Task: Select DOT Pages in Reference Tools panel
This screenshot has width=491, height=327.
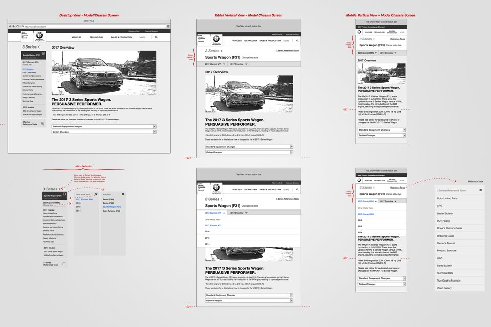Action: coord(459,221)
